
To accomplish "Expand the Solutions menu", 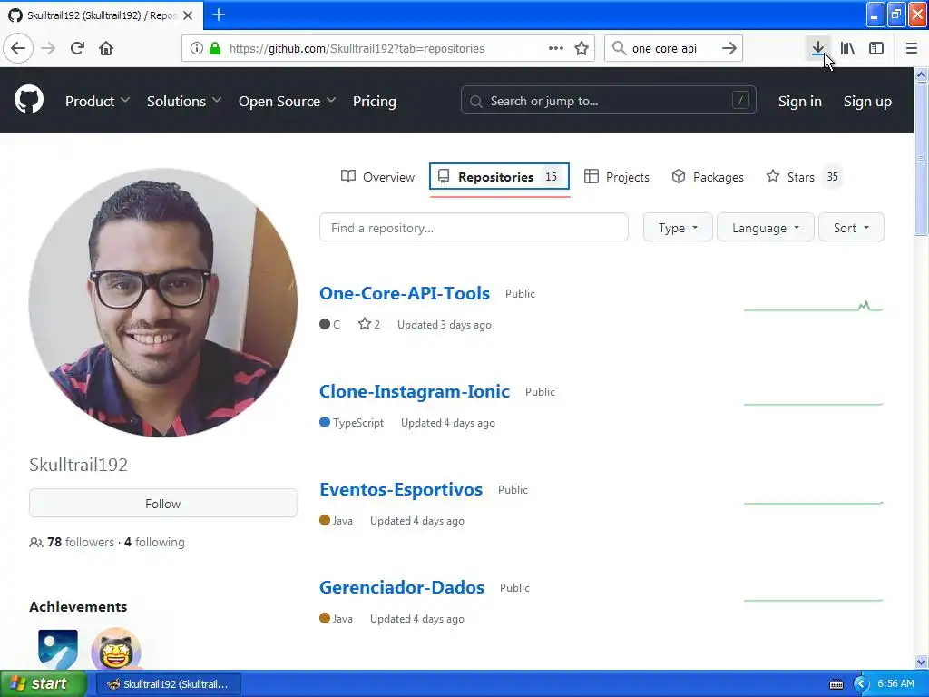I will [183, 102].
